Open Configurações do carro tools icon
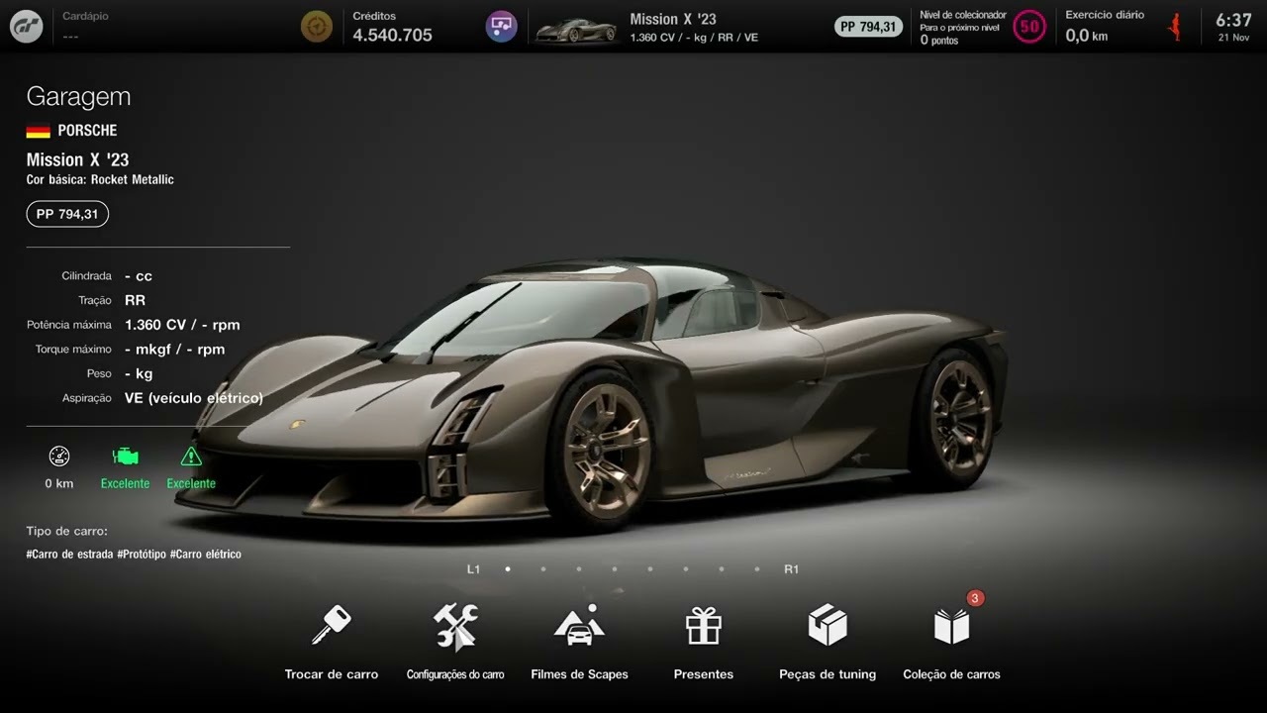Viewport: 1267px width, 713px height. pyautogui.click(x=455, y=626)
